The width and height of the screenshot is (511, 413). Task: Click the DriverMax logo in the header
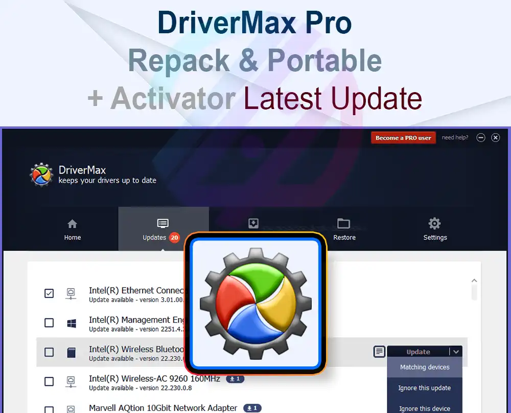click(41, 175)
